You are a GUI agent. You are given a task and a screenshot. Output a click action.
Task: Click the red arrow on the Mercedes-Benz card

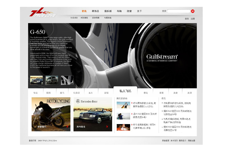[107, 127]
